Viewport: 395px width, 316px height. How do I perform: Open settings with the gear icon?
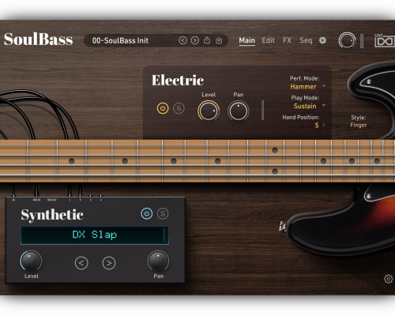tap(388, 279)
